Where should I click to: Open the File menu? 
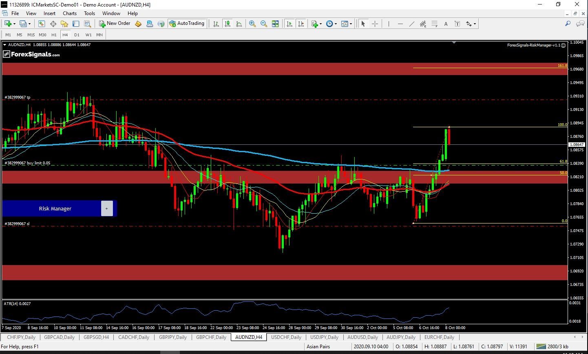point(15,13)
